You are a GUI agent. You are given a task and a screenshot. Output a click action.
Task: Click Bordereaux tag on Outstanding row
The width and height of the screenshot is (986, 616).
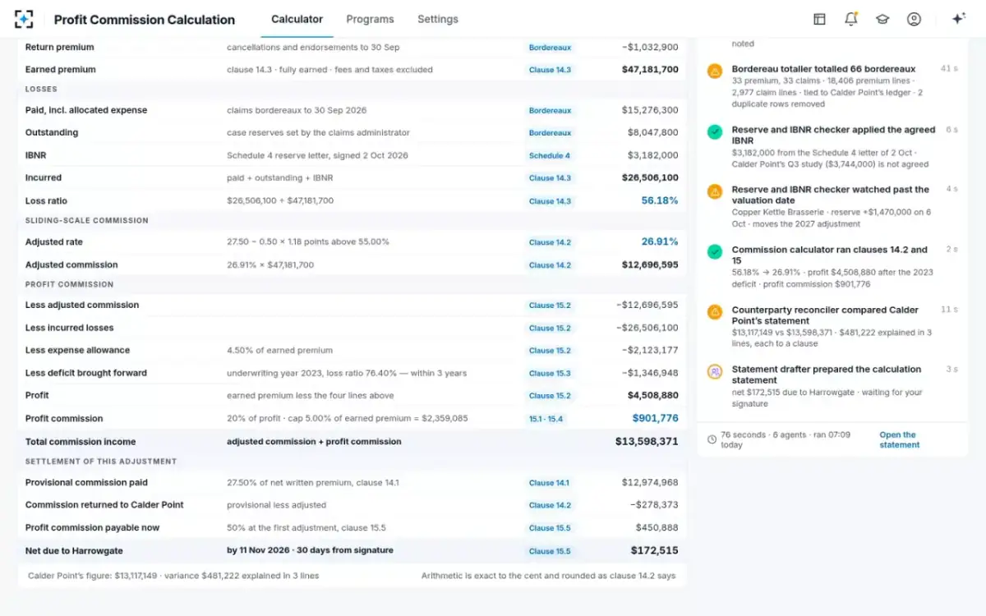coord(550,132)
